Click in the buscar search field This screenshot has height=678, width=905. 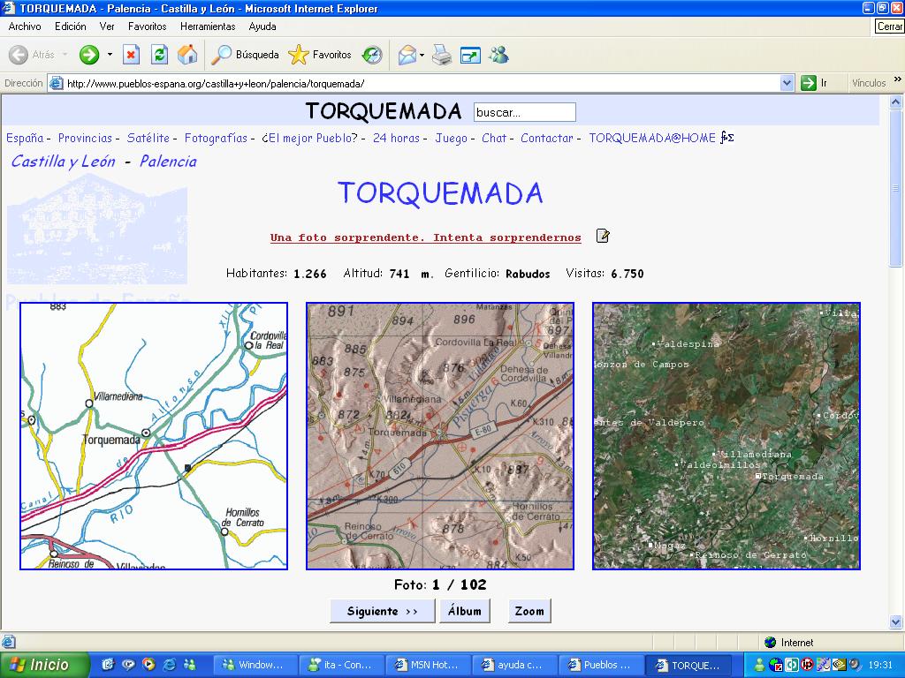525,112
